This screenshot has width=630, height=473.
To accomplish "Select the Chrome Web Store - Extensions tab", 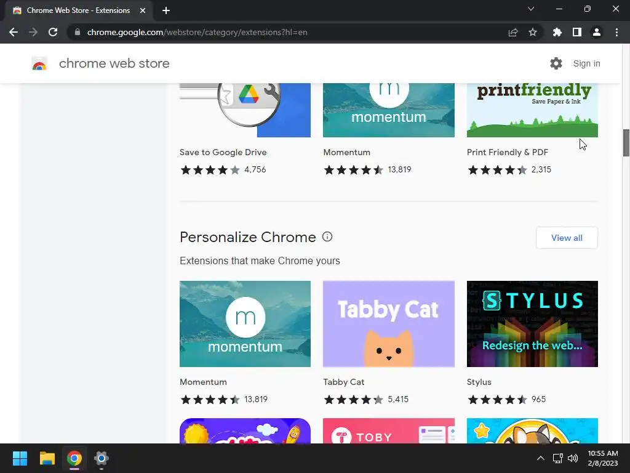I will (78, 10).
